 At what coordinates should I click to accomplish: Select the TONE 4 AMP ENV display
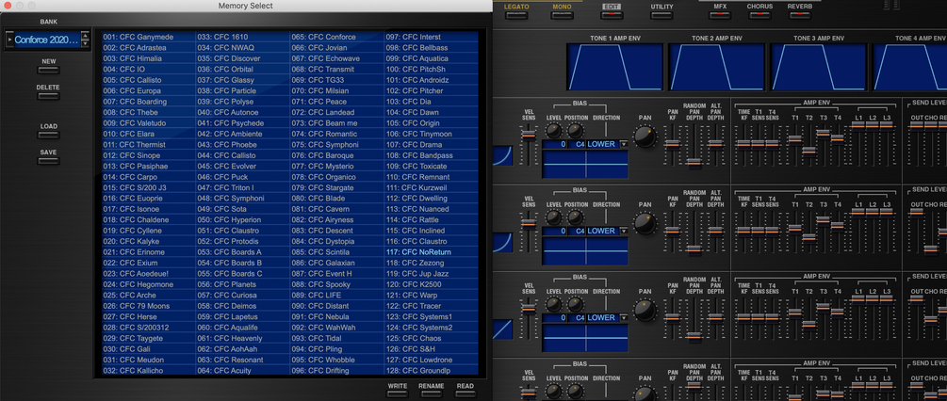909,67
